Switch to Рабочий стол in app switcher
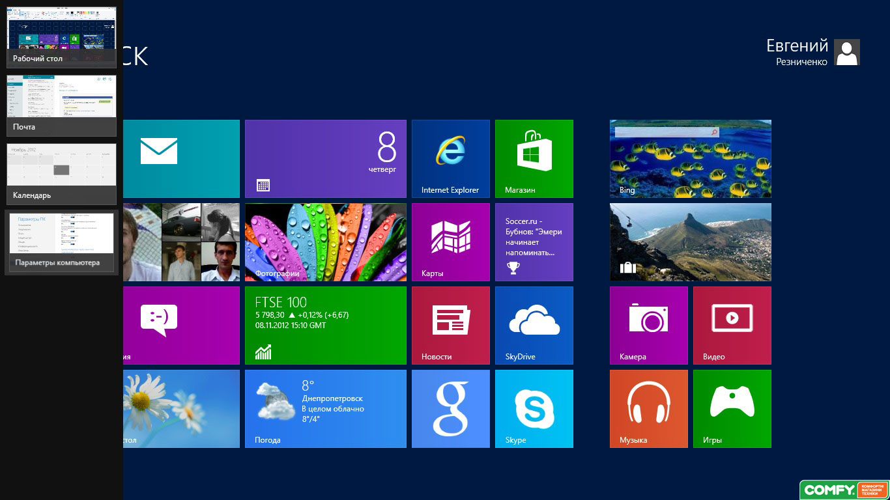The image size is (890, 500). 61,37
